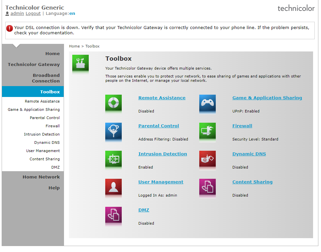
Task: Select User Management in sidebar submenu
Action: click(43, 151)
